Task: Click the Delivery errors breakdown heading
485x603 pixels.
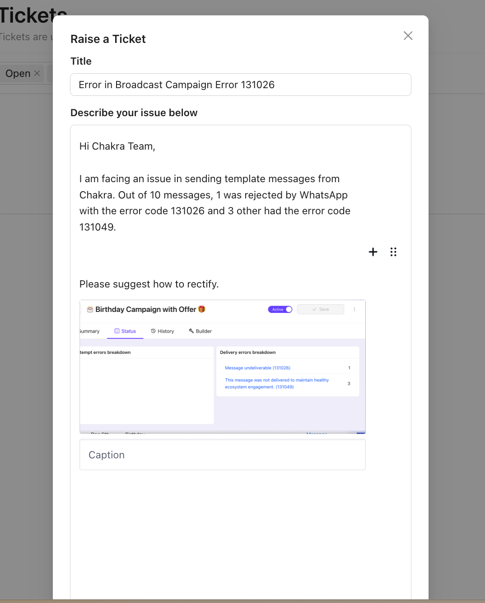Action: click(x=247, y=352)
